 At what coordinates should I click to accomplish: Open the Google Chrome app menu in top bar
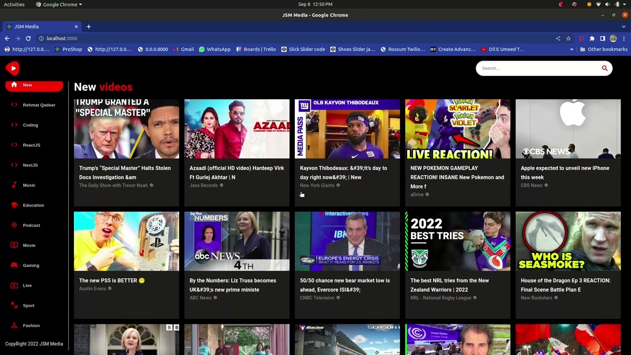point(59,4)
